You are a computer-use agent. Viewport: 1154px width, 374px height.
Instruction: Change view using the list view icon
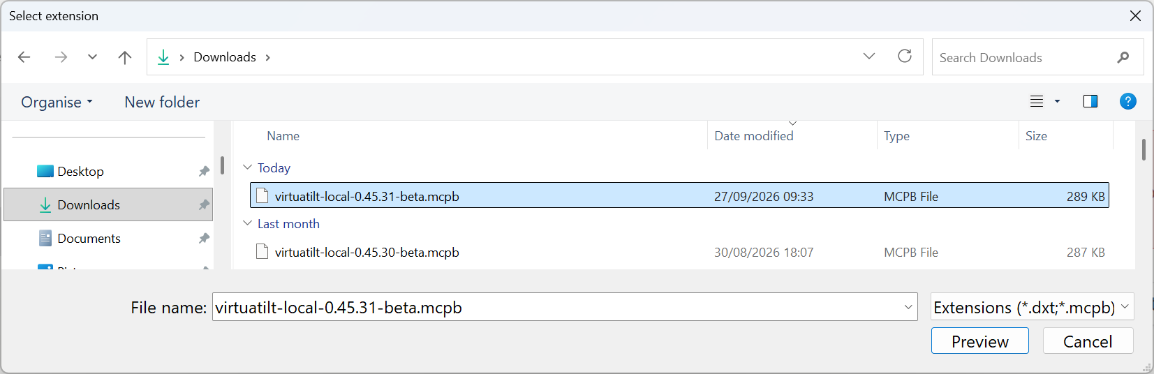1037,101
